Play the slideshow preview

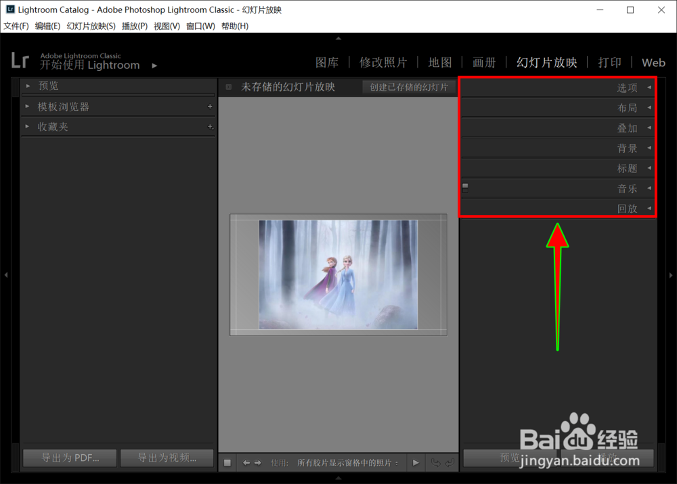[x=416, y=463]
